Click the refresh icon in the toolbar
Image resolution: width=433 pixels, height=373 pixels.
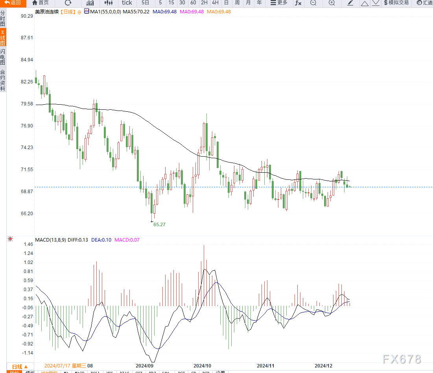click(68, 3)
